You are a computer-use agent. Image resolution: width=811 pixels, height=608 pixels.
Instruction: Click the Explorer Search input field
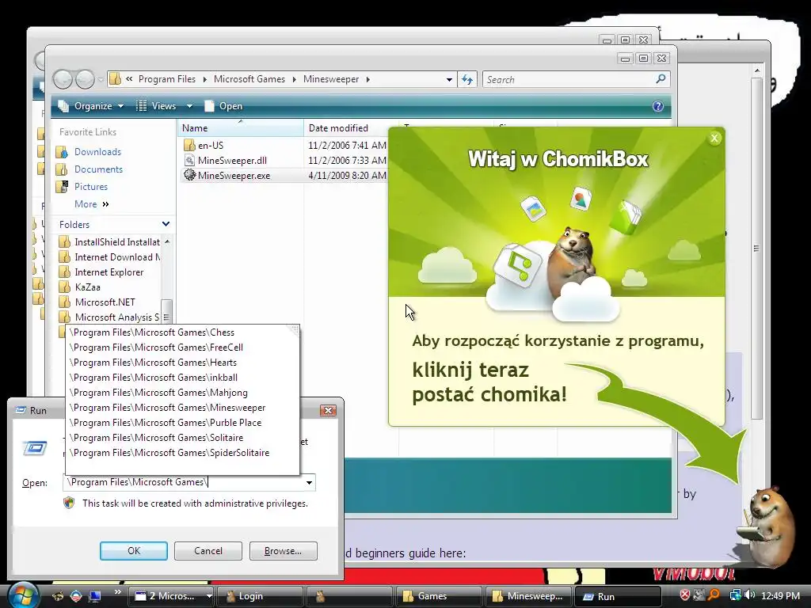click(x=569, y=80)
